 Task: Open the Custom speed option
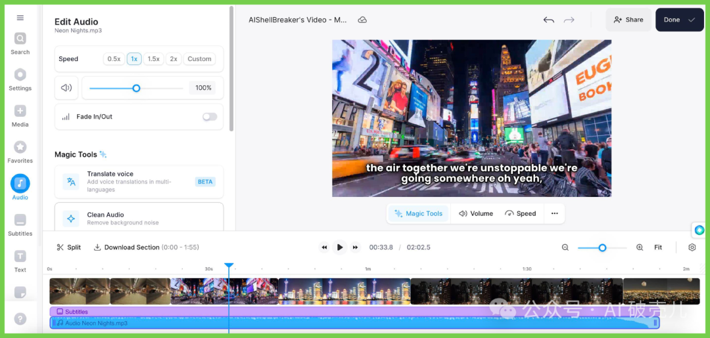coord(199,59)
